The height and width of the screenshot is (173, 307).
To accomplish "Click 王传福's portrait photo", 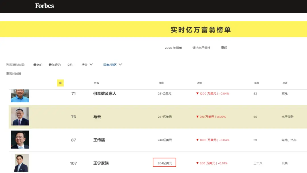I will click(20, 140).
